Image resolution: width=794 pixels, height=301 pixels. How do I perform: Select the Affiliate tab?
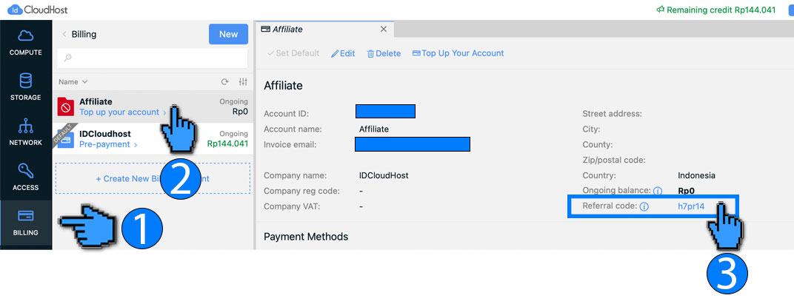coord(318,30)
